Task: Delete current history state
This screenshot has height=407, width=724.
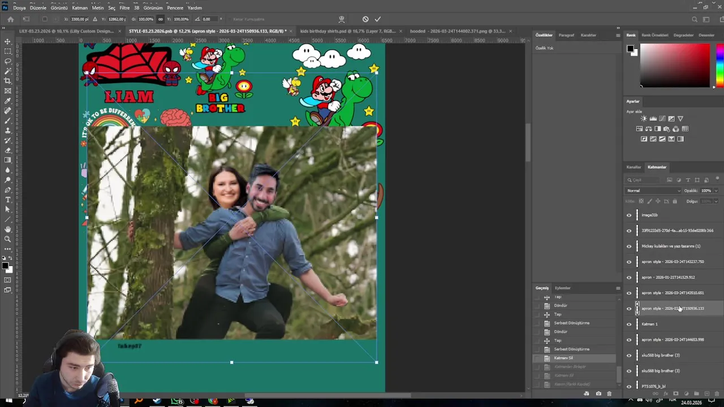Action: (609, 393)
